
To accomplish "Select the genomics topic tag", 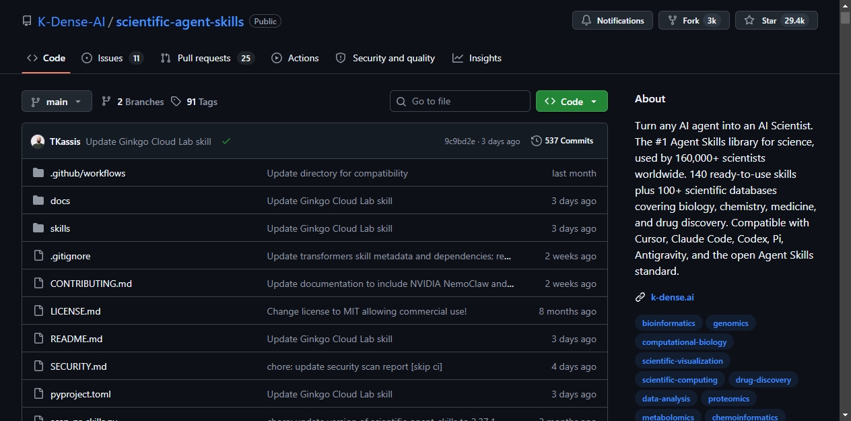I will point(730,323).
